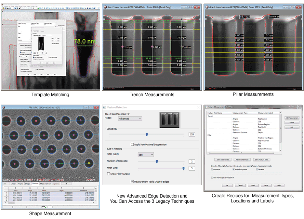This screenshot has height=219, width=304.
Task: Click the PRE-8.PCI window app icon
Action: pos(4,107)
